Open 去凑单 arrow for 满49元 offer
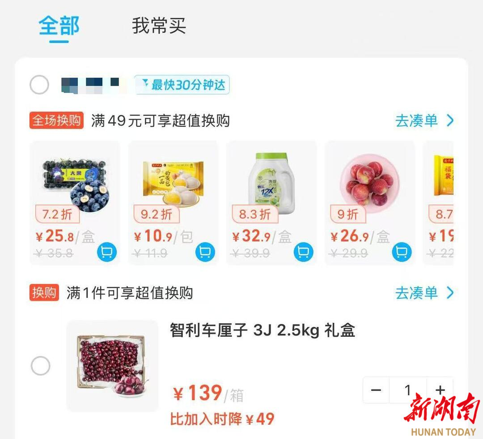 [424, 121]
